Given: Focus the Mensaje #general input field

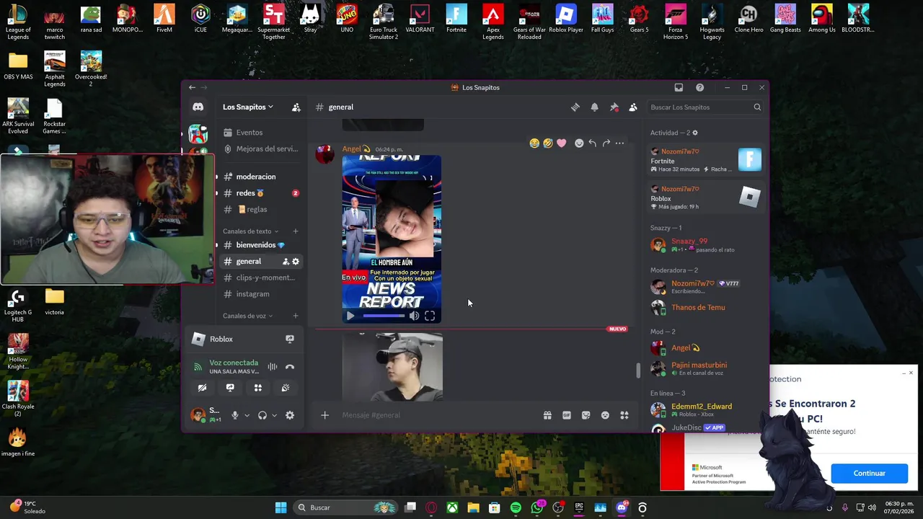Looking at the screenshot, I should coord(440,415).
